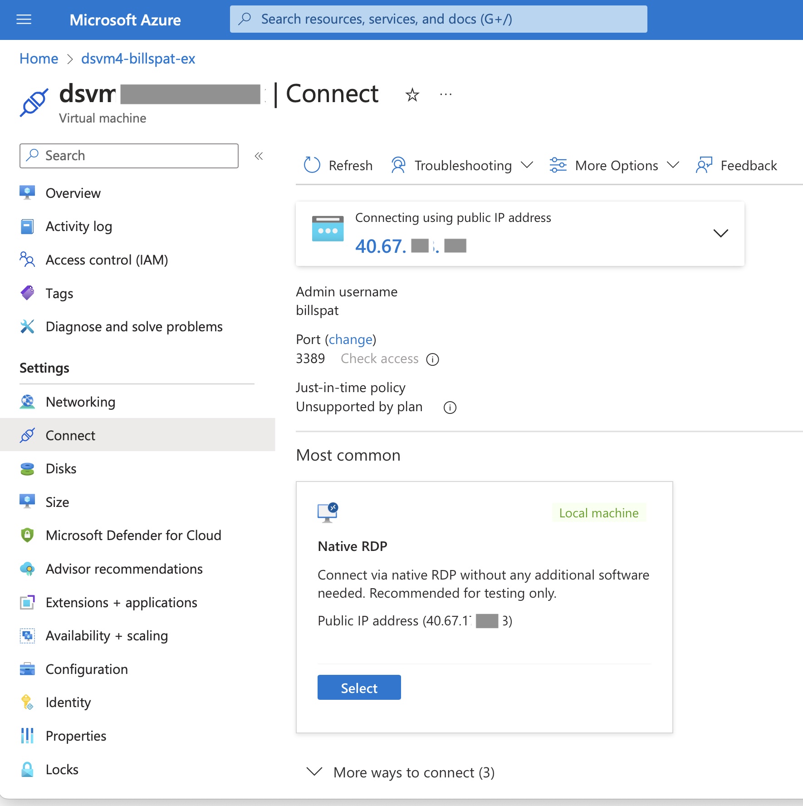Open Extensions + applications
The height and width of the screenshot is (806, 803).
122,602
